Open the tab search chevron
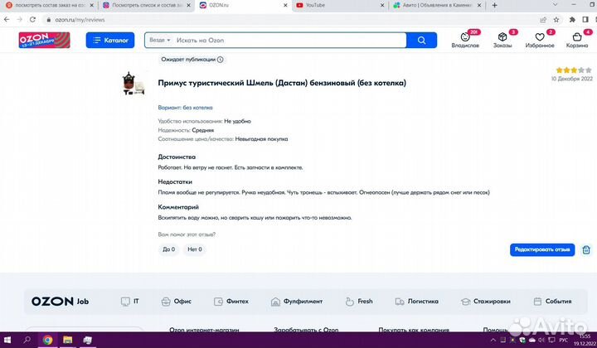This screenshot has height=348, width=597. pyautogui.click(x=555, y=5)
